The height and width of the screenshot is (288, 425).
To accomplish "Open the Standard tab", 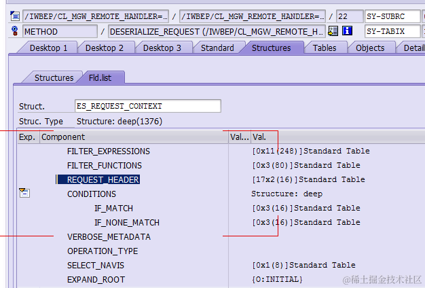I will point(217,48).
